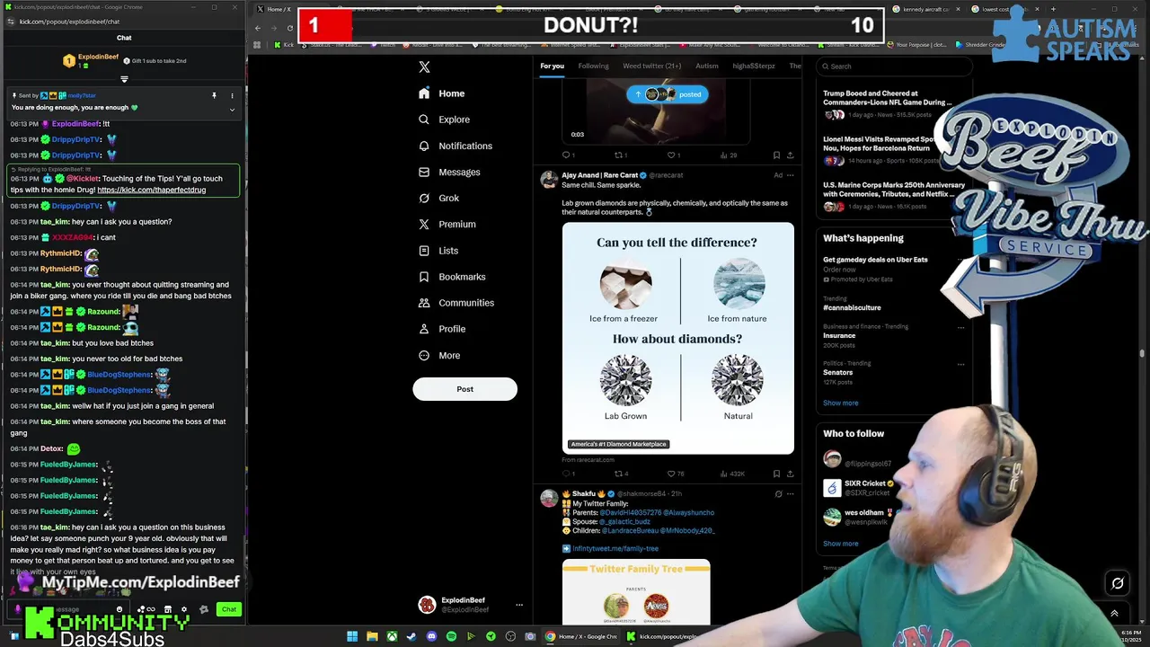
Task: Switch to the Autism tab
Action: point(706,66)
